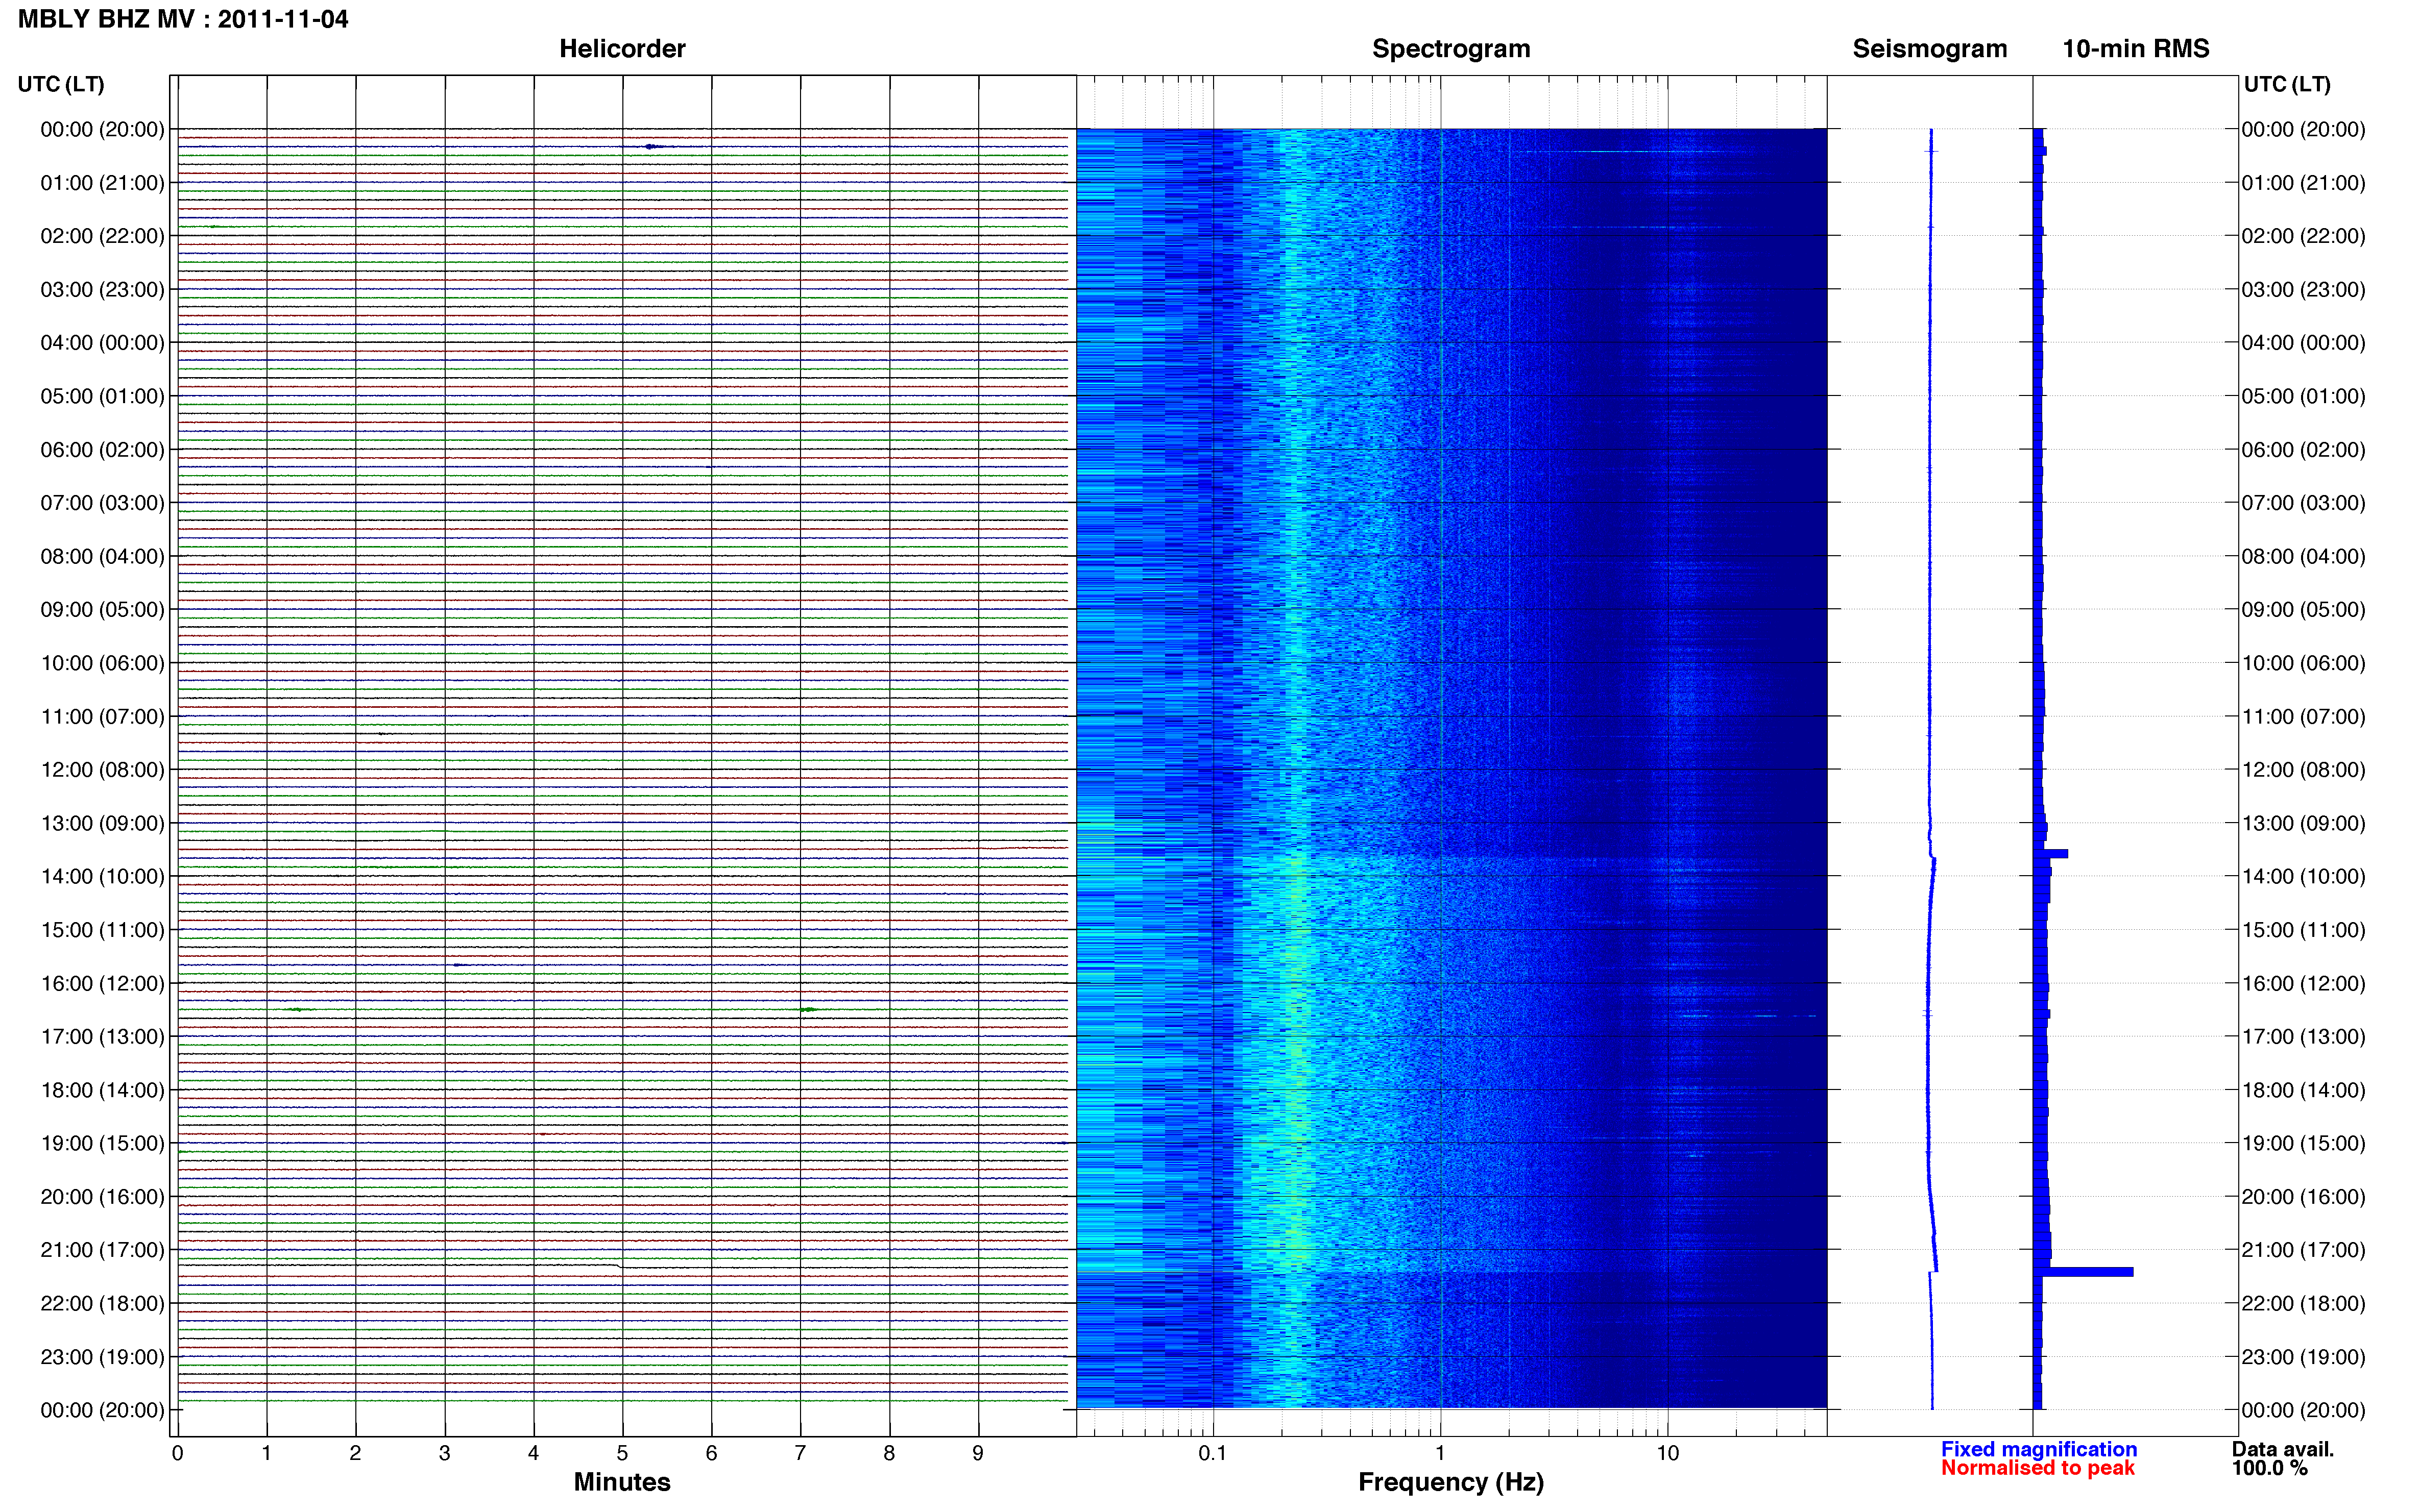Click the 'Data avail.' label

[2283, 1449]
